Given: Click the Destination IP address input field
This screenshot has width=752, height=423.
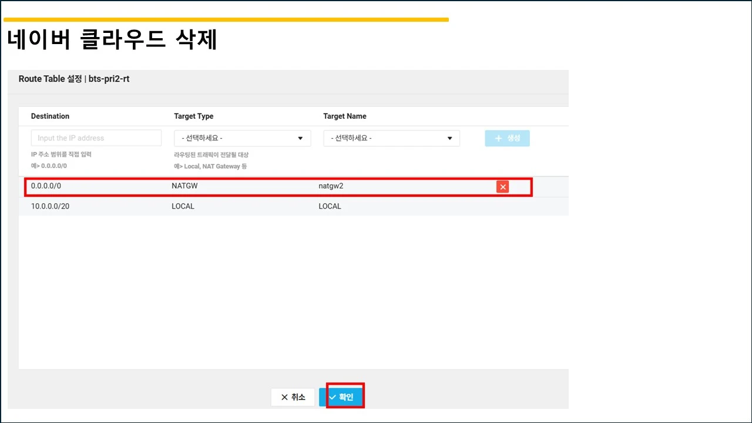Looking at the screenshot, I should (96, 138).
